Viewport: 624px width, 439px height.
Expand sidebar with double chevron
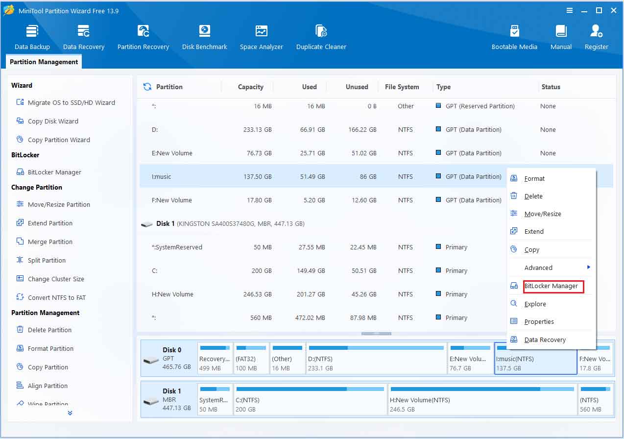pos(70,413)
